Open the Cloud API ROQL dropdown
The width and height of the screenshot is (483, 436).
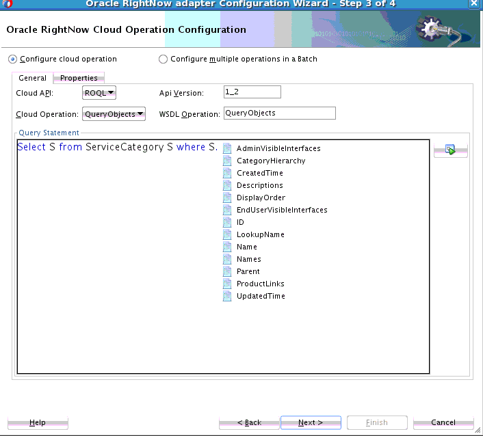tap(99, 93)
